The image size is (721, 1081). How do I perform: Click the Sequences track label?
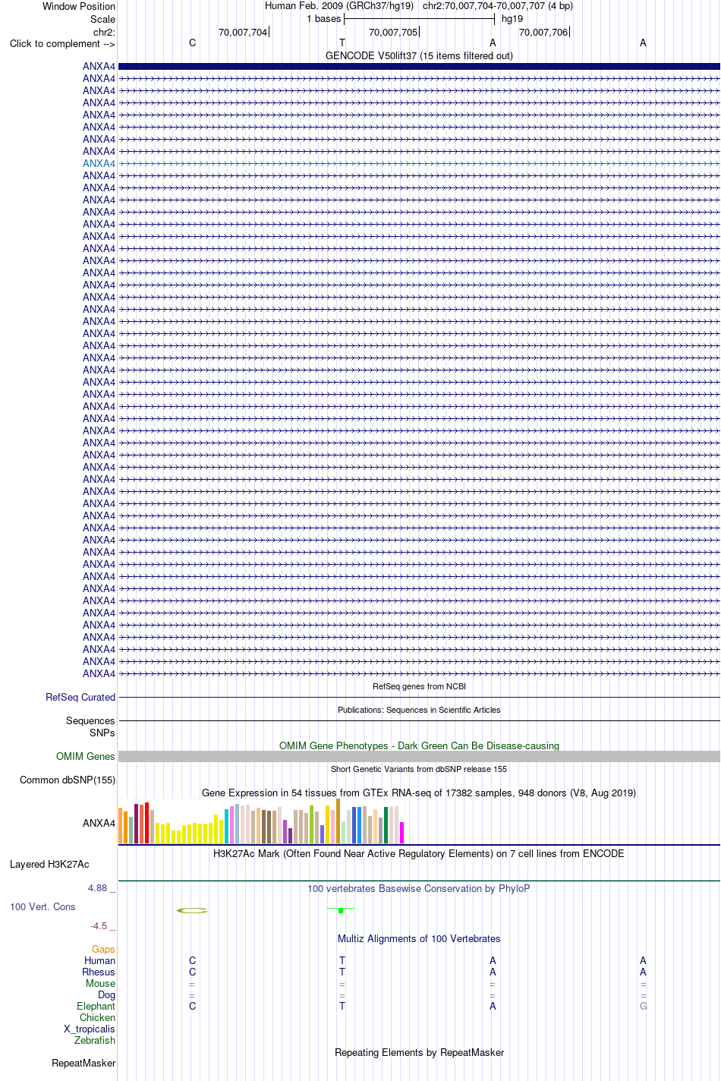click(90, 721)
